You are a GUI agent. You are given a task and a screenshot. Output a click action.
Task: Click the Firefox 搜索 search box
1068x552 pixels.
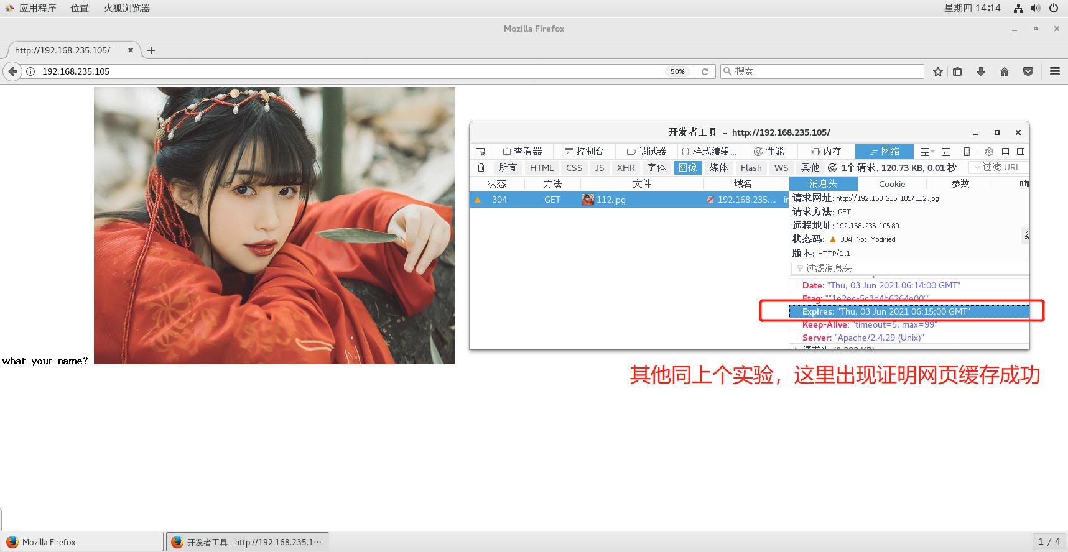(822, 71)
